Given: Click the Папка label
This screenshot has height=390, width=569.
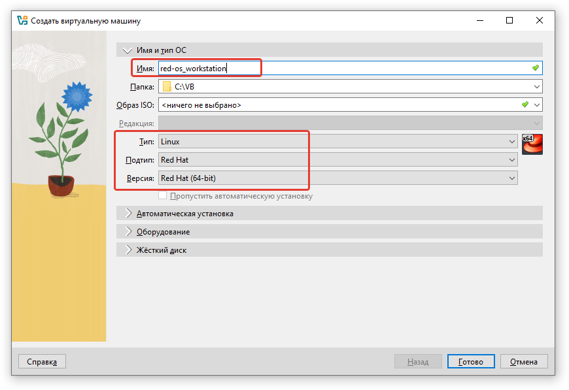Looking at the screenshot, I should click(x=142, y=87).
